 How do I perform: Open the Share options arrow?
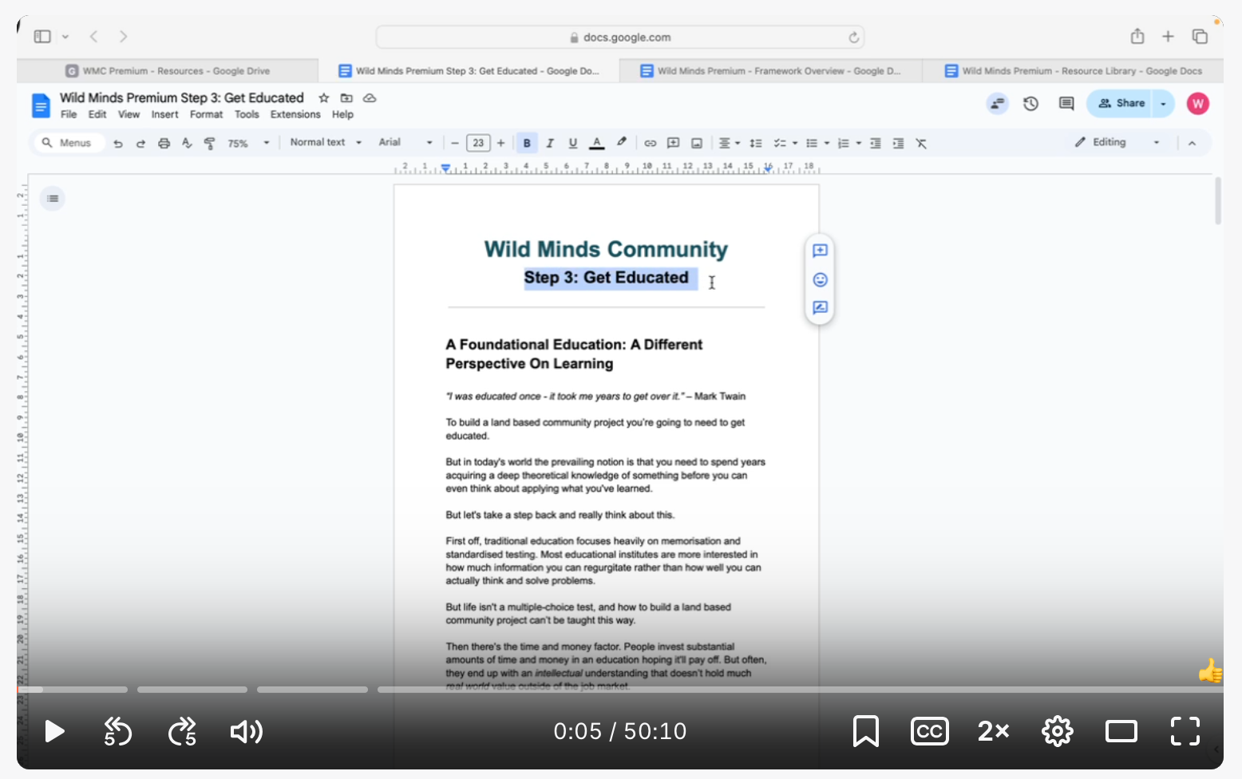1164,104
